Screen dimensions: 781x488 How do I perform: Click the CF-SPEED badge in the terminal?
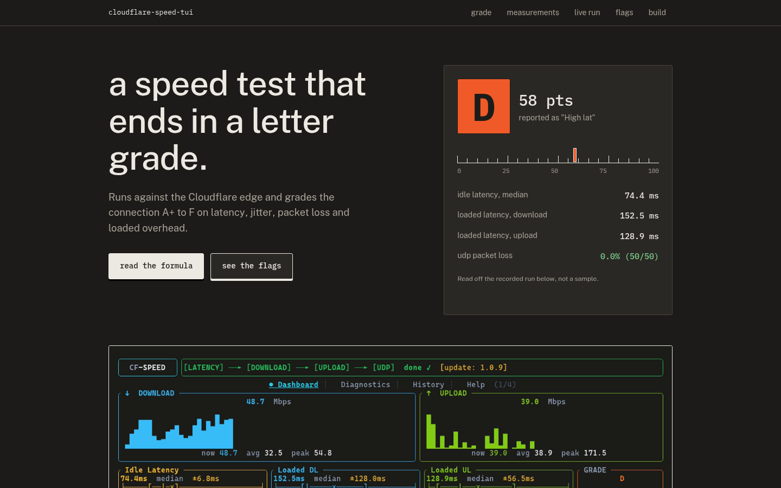click(x=148, y=368)
